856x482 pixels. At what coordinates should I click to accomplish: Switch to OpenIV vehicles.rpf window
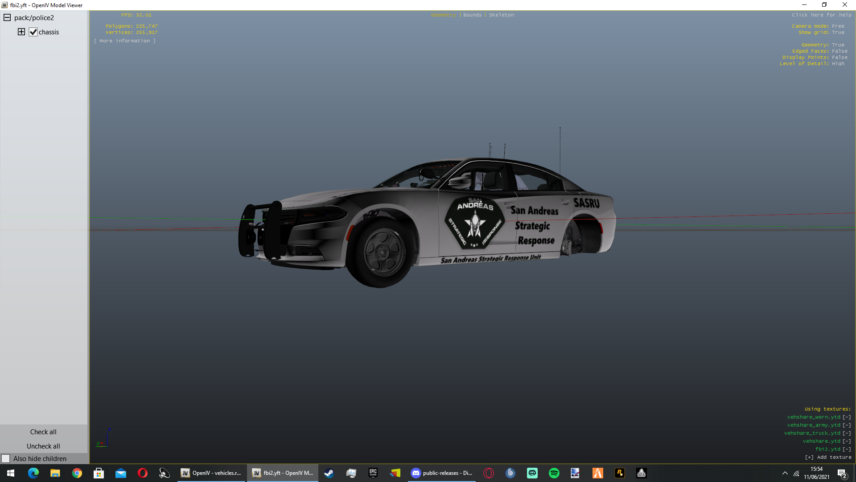click(211, 473)
